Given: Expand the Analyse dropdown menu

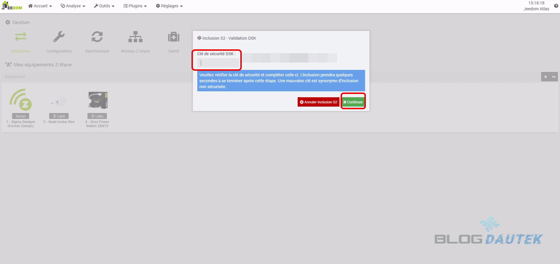Looking at the screenshot, I should 73,6.
